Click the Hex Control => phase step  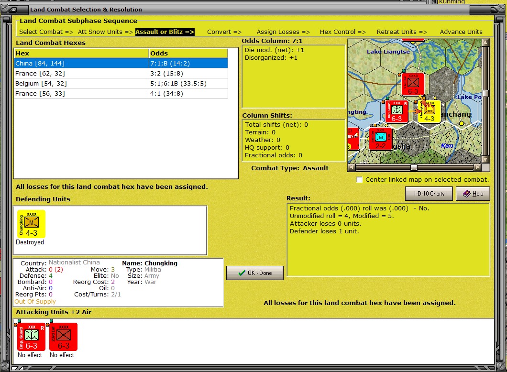click(x=342, y=32)
